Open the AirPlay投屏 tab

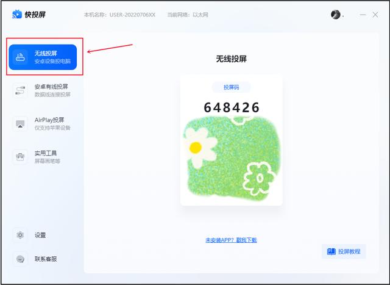(43, 123)
